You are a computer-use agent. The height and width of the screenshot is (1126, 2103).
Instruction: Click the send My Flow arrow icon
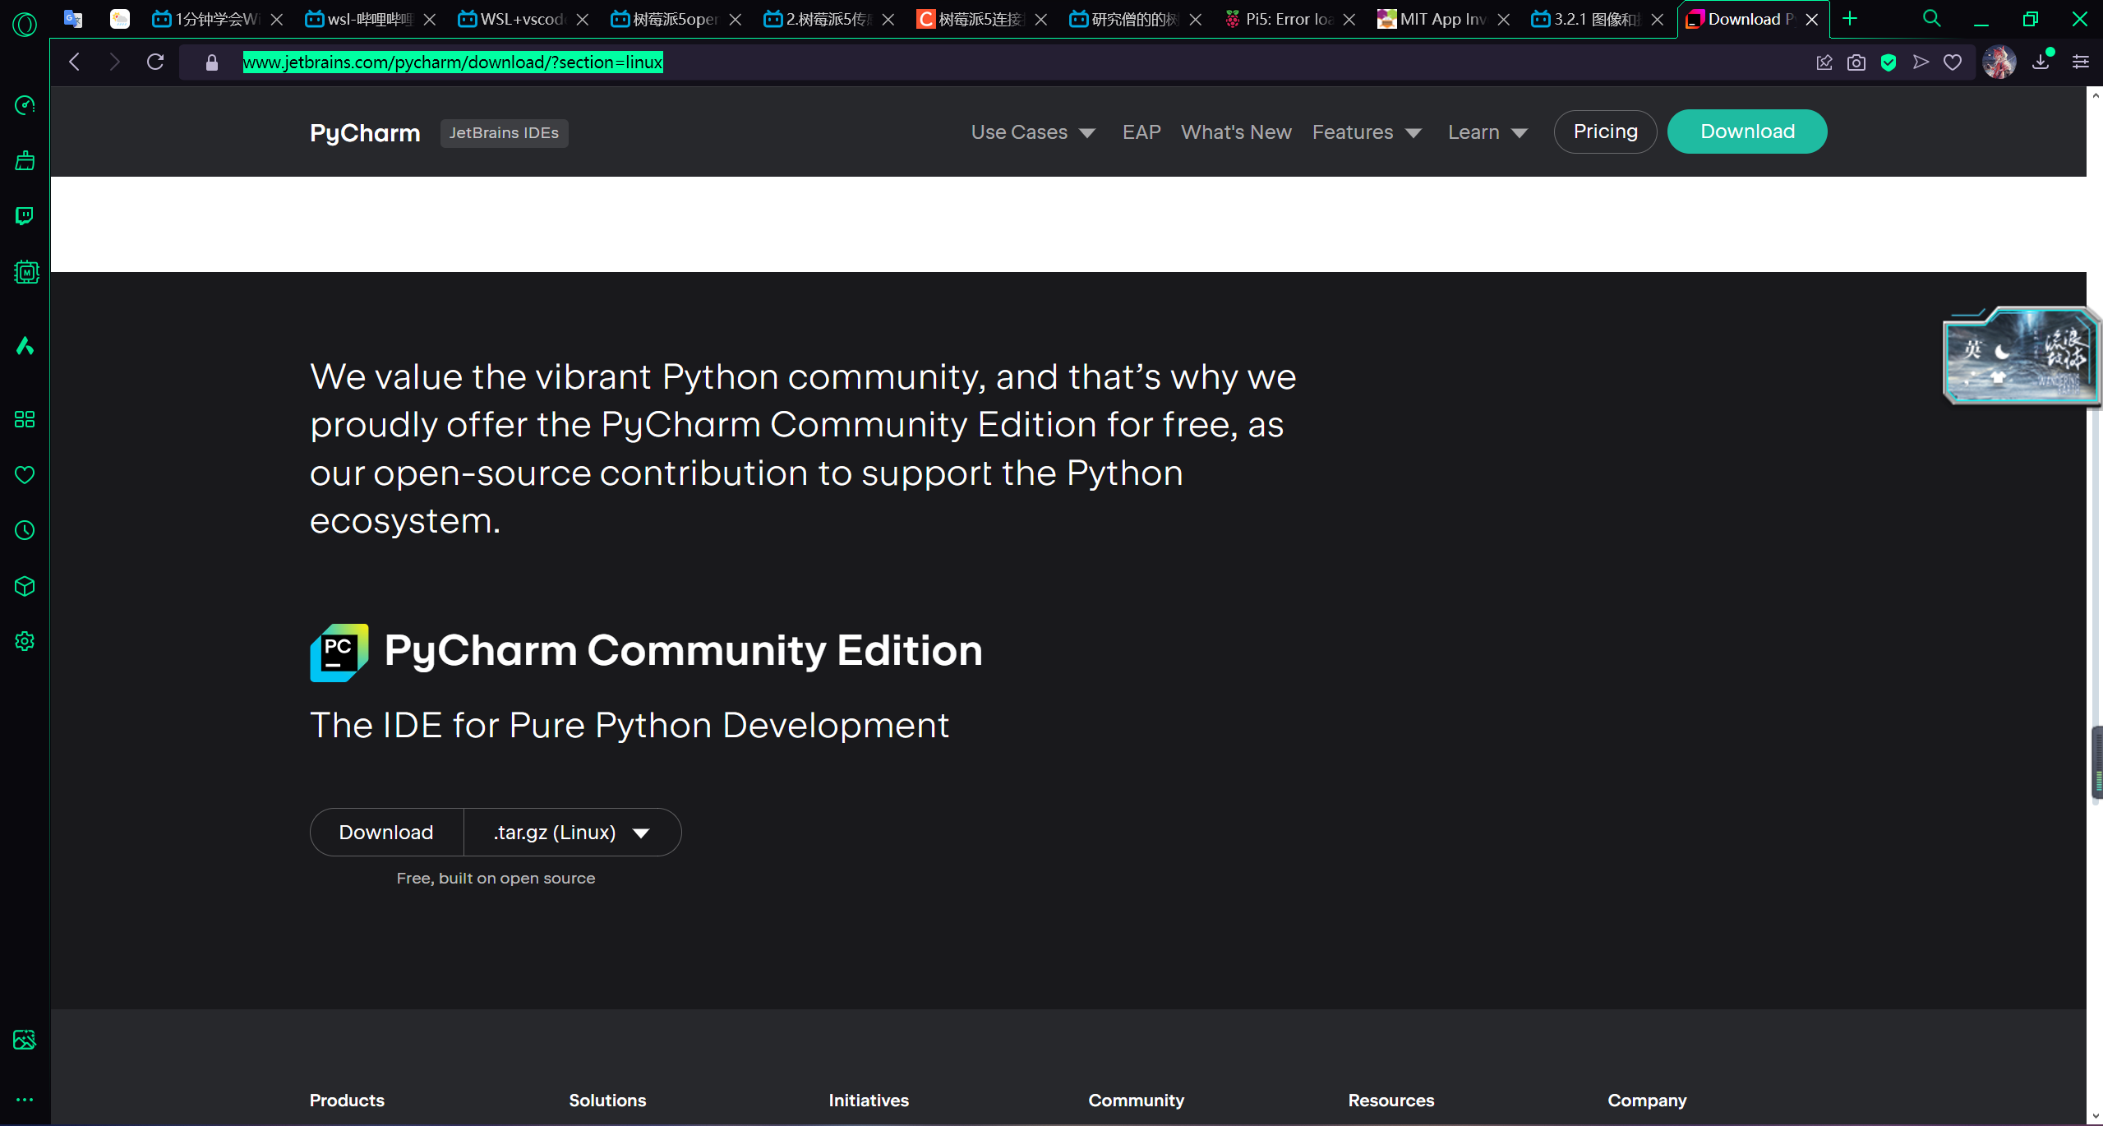[x=1921, y=62]
